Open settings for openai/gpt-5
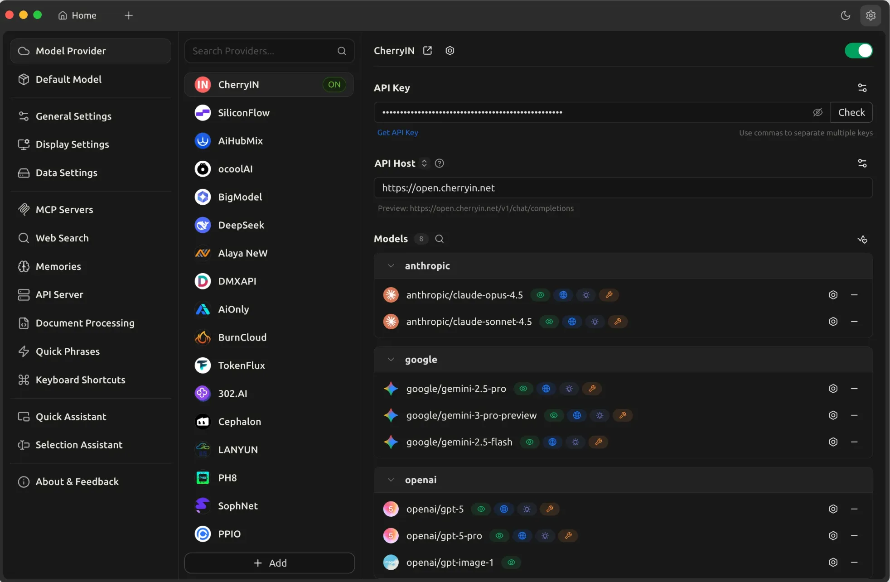 pos(833,509)
